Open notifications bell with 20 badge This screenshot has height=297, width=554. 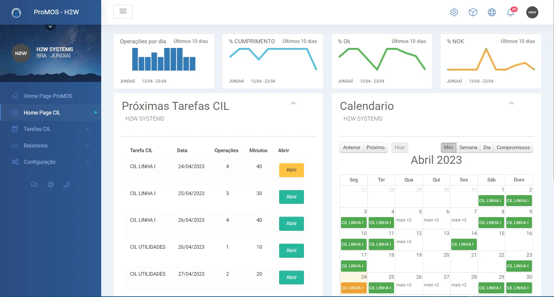511,12
